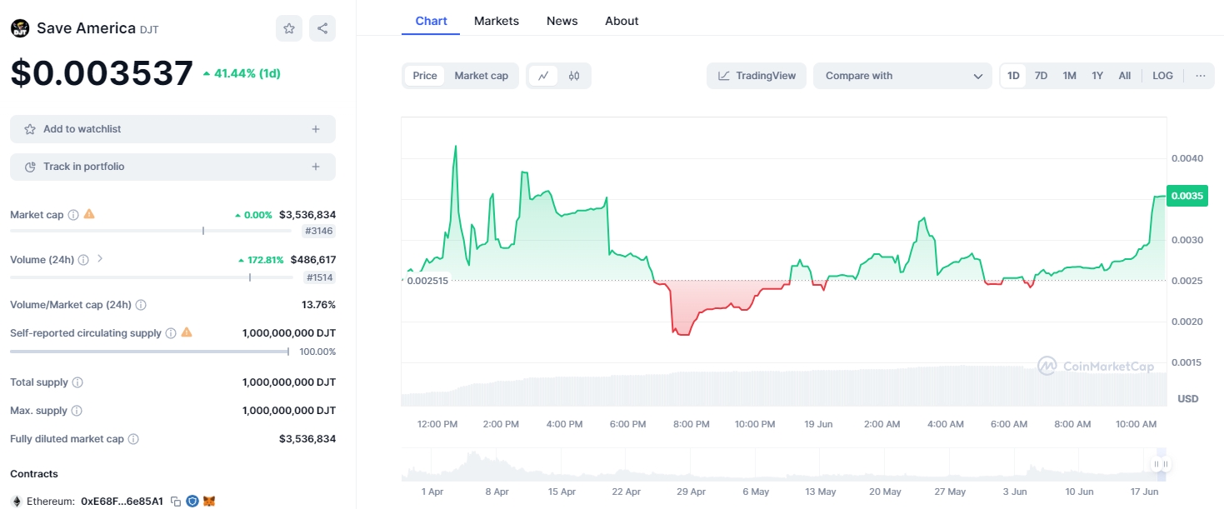The width and height of the screenshot is (1224, 509).
Task: Set chart range to 7D
Action: coord(1041,76)
